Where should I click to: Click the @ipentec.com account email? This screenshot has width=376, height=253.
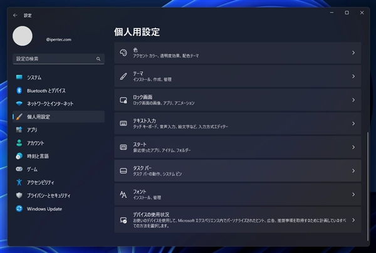(x=59, y=39)
